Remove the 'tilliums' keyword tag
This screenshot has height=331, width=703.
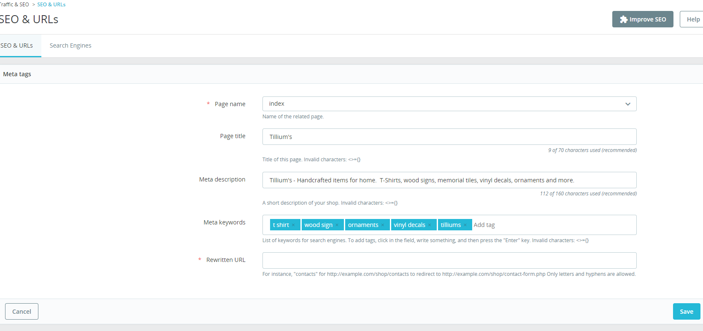tap(465, 225)
